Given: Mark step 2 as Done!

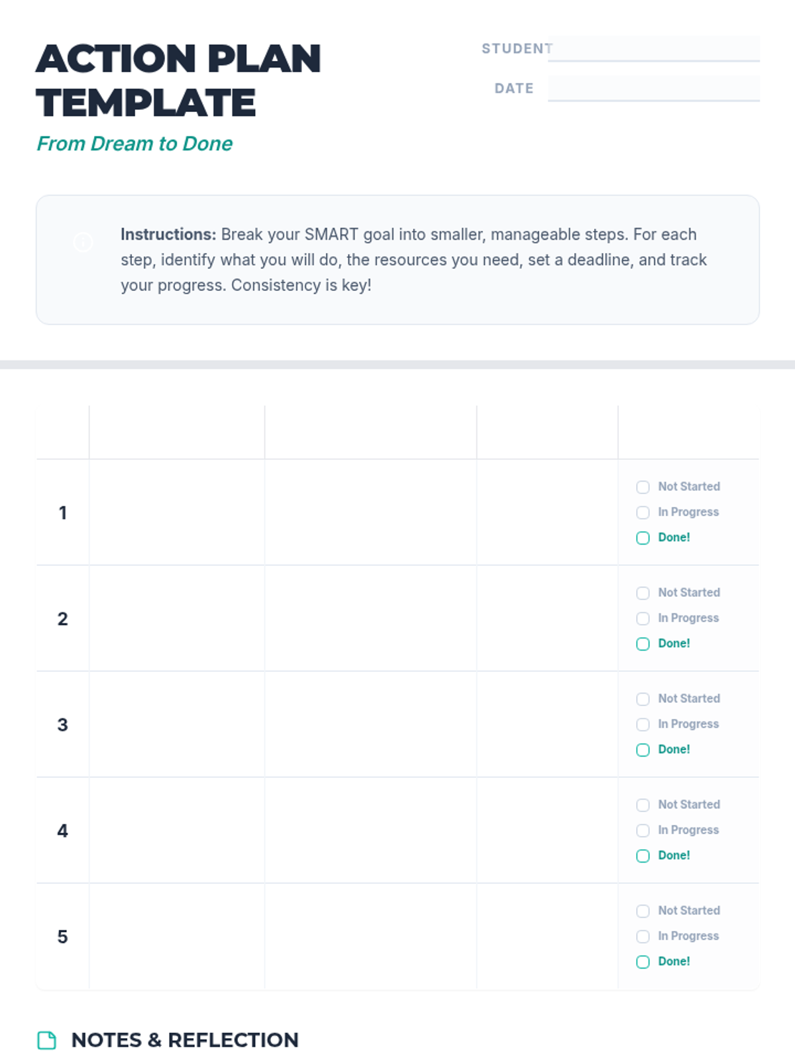Looking at the screenshot, I should [x=643, y=644].
